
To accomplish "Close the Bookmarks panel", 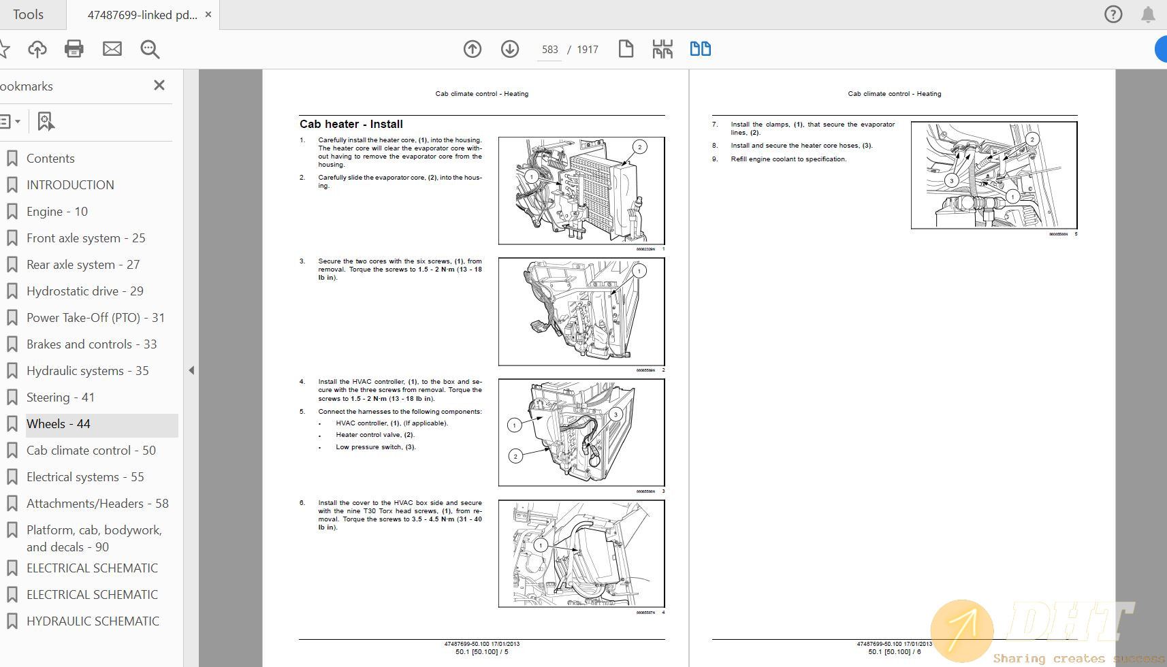I will point(159,85).
